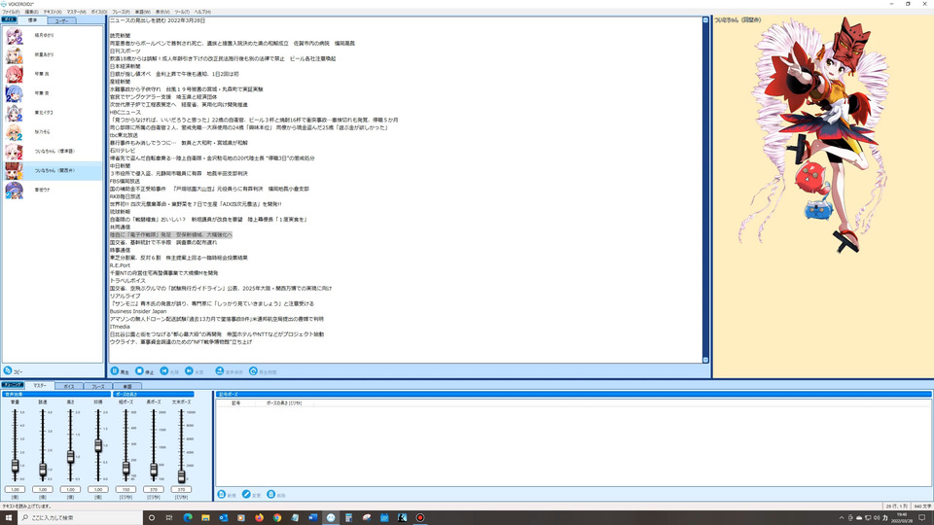Adjust the 音量 volume slider handle
Viewport: 934px width, 525px height.
pos(15,466)
